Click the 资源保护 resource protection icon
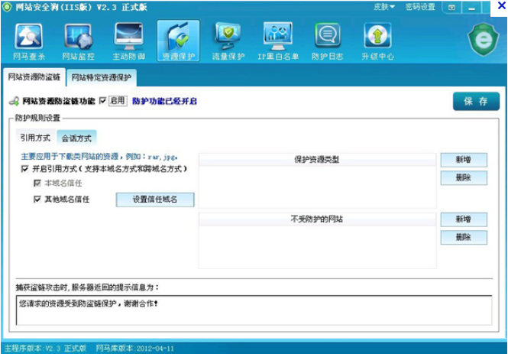The image size is (508, 354). coord(178,41)
